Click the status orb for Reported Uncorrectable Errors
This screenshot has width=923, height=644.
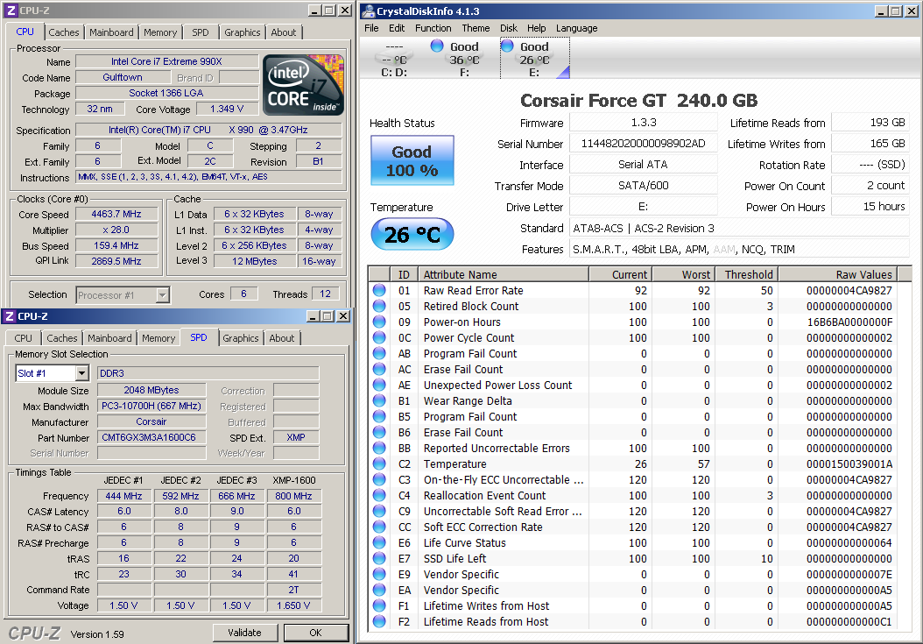379,449
